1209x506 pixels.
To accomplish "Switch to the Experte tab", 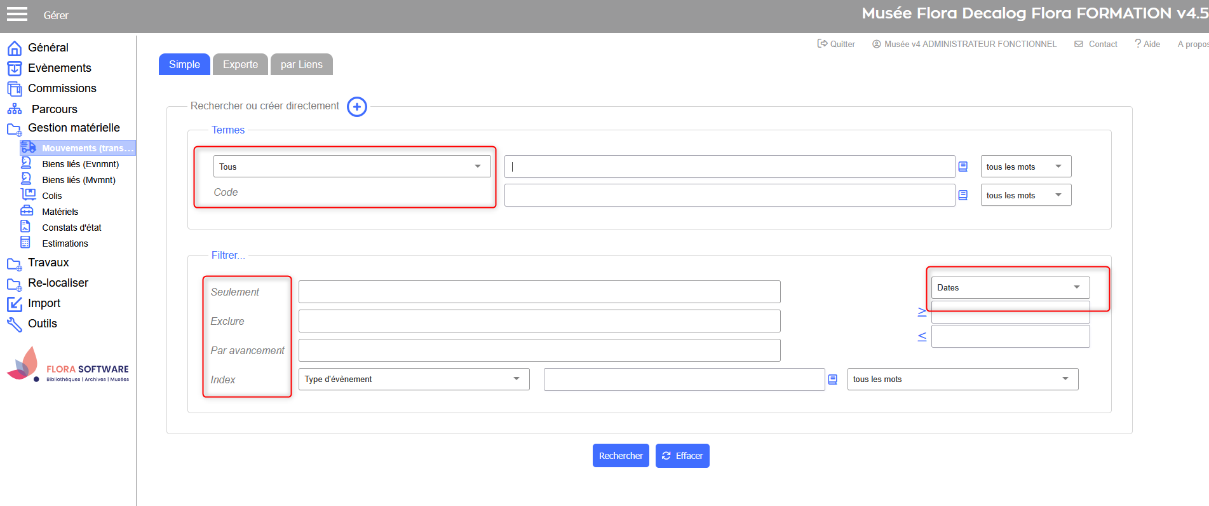I will point(240,65).
